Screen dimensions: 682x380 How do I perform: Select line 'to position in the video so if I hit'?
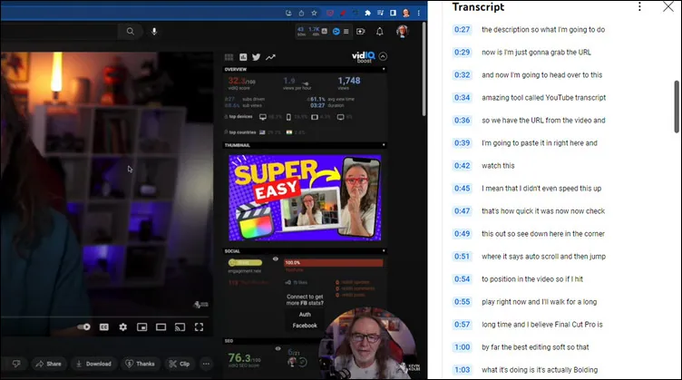(x=532, y=279)
